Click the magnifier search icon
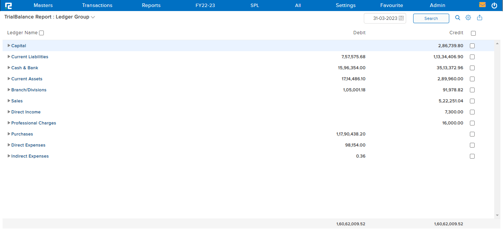Viewport: 503px width, 230px height. 458,18
